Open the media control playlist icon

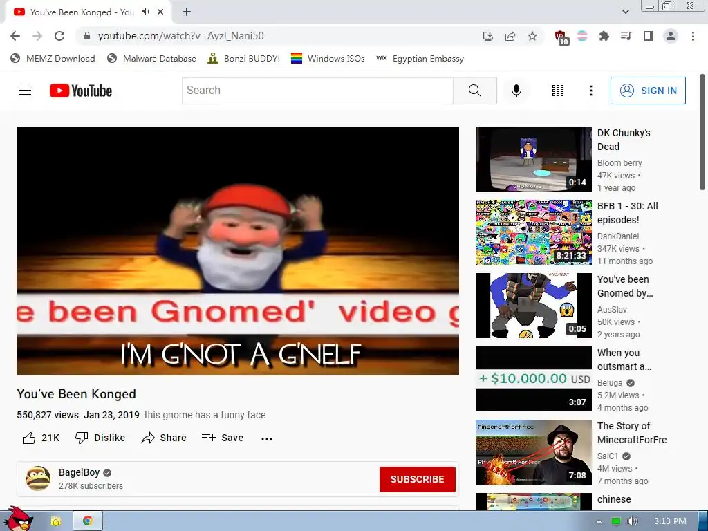[626, 36]
